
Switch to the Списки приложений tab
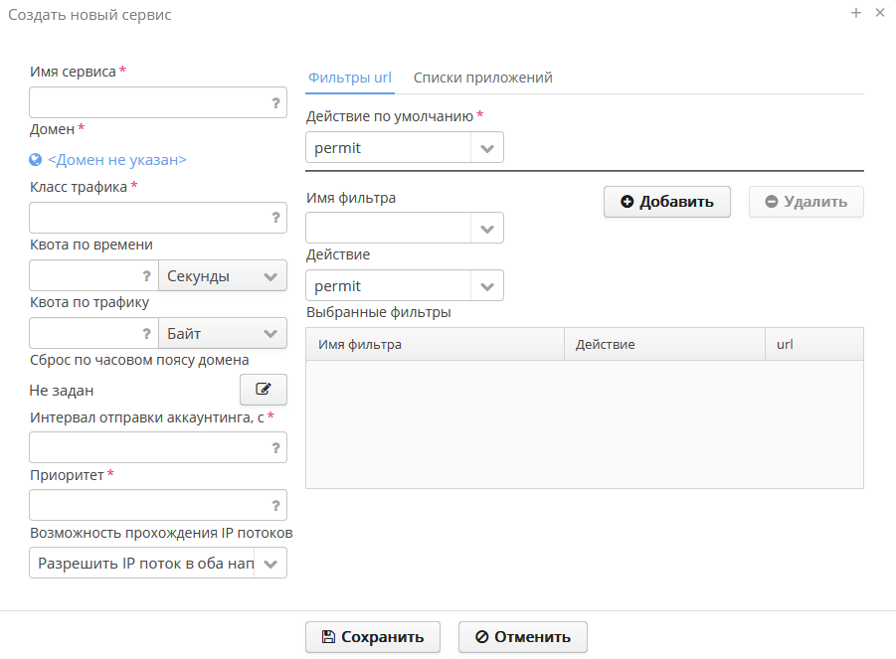click(x=482, y=78)
